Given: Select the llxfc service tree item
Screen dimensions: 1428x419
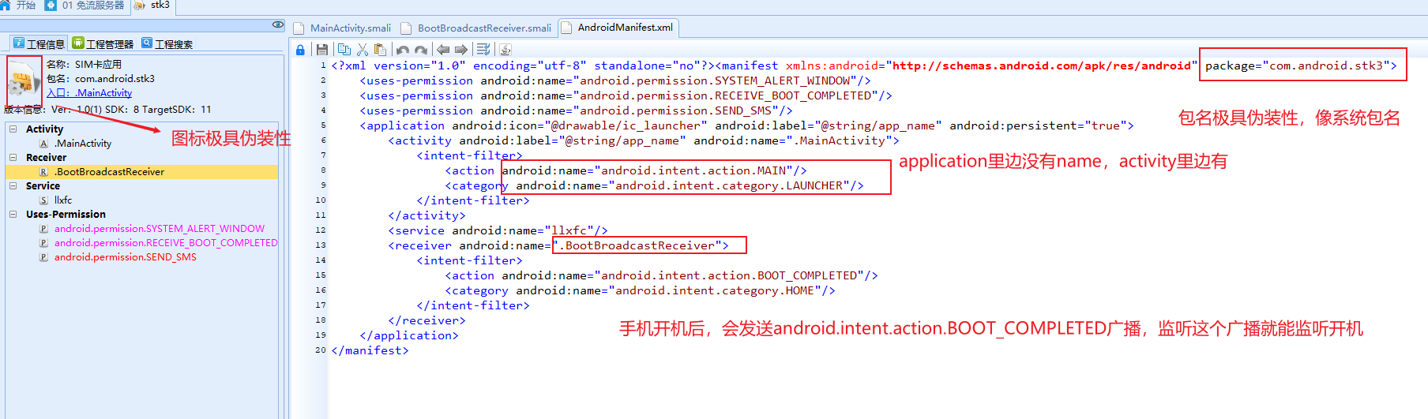Looking at the screenshot, I should click(x=63, y=200).
